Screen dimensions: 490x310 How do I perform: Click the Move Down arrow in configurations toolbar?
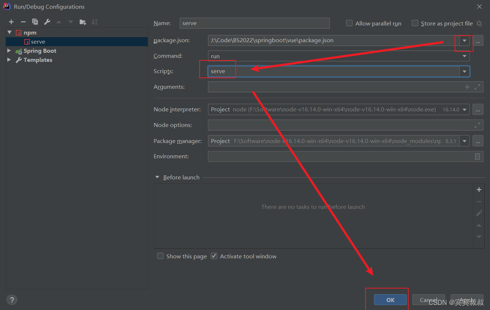coord(71,22)
